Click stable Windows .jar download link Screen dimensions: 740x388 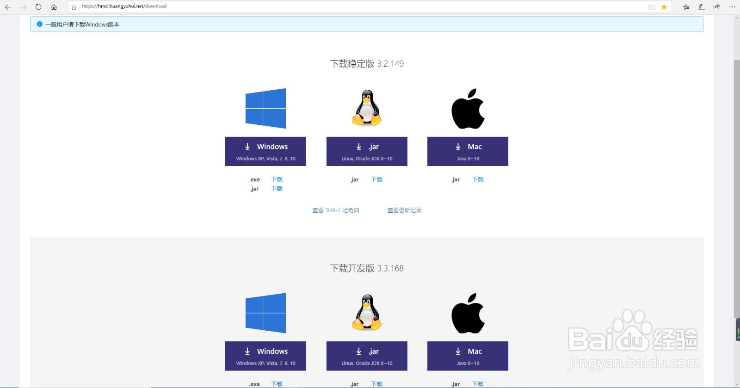click(277, 189)
